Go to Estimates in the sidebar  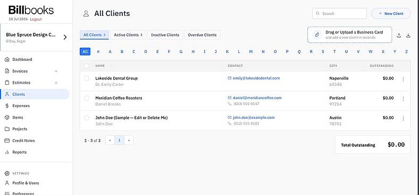21,83
